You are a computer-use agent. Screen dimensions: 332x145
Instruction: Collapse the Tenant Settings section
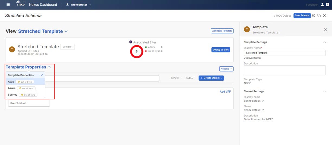(324, 92)
